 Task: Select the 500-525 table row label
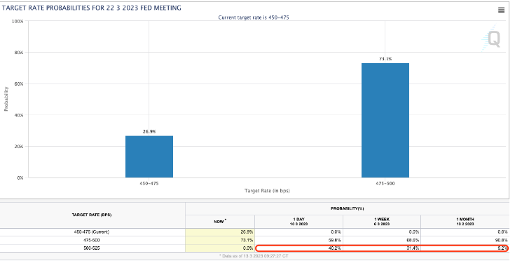pyautogui.click(x=92, y=248)
